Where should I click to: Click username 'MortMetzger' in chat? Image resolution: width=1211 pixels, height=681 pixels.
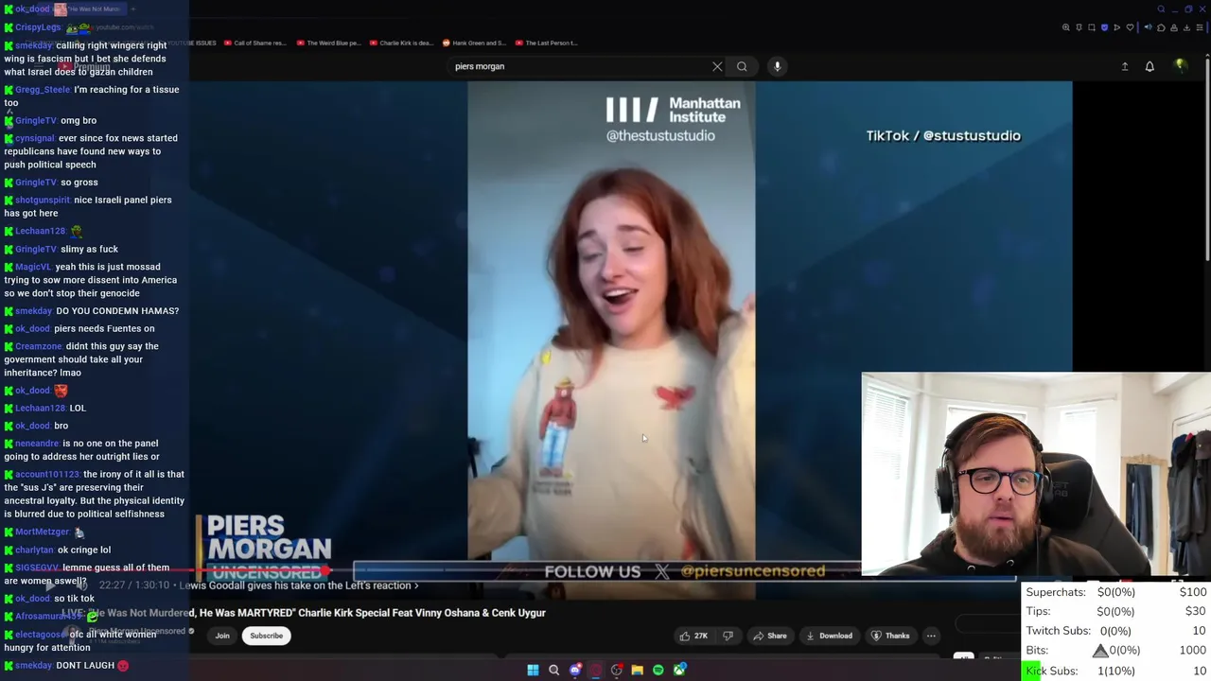click(42, 533)
